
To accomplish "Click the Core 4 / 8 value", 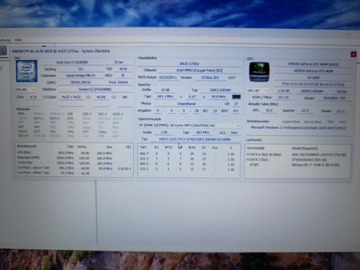I will point(33,97).
